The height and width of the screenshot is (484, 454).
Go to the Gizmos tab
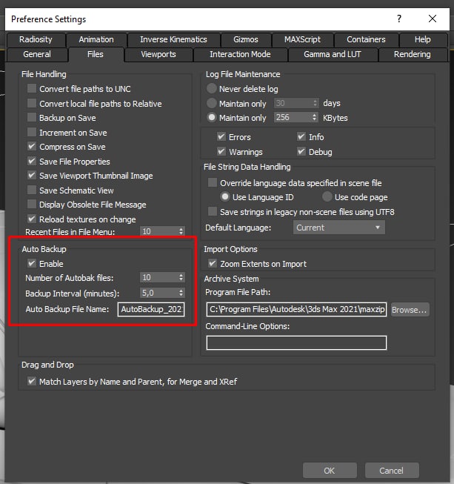point(245,39)
